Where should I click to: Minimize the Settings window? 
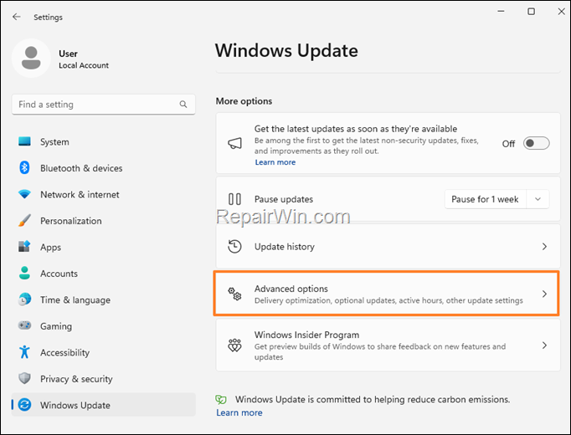click(501, 11)
